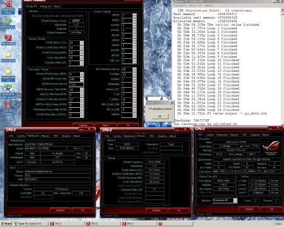Select the second CPU-Z taskbar button

point(103,224)
